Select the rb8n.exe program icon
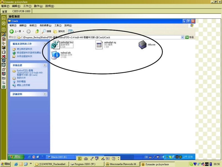 (x=142, y=45)
